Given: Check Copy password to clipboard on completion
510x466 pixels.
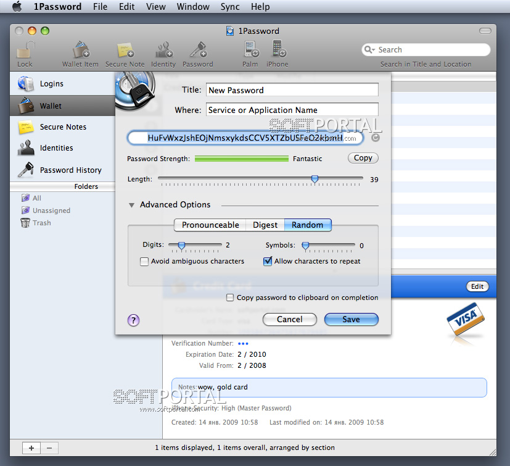Looking at the screenshot, I should 230,297.
